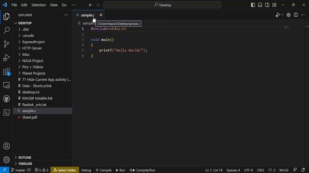309x173 pixels.
Task: Open editor more actions ellipsis
Action: 303,15
